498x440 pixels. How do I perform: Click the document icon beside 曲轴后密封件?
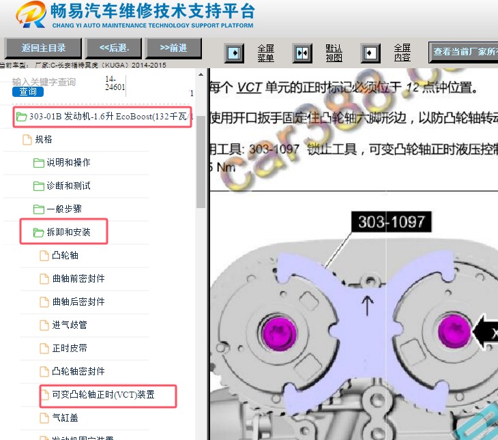pyautogui.click(x=44, y=302)
